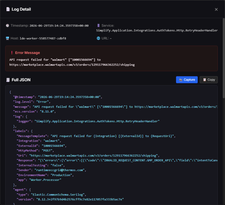Click the "@timestamp" JSON key

point(24,97)
